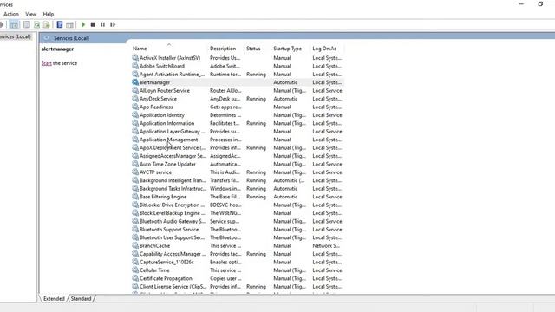The height and width of the screenshot is (312, 555).
Task: Click the gear icon beside BranchCache
Action: pos(135,245)
